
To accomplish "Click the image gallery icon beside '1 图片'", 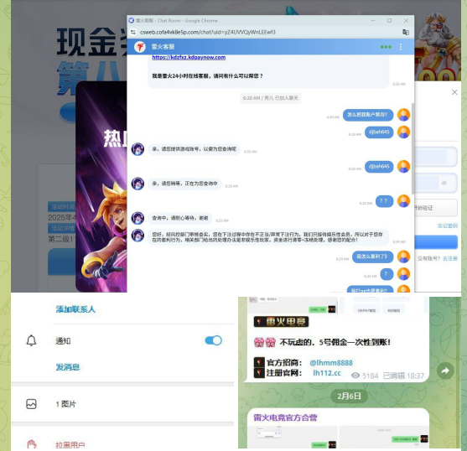I will pyautogui.click(x=31, y=404).
